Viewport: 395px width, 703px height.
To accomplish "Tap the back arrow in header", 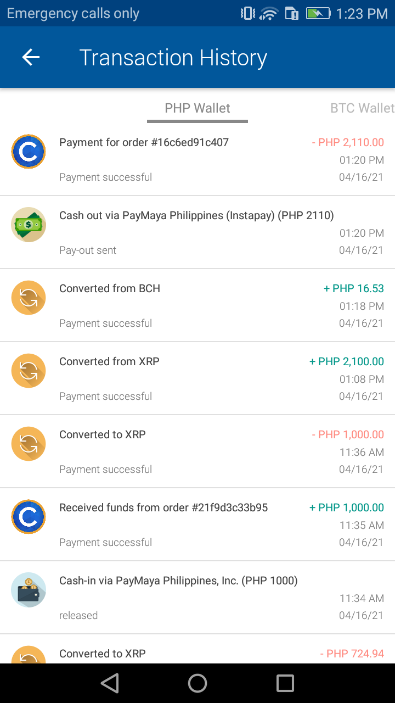I will 31,57.
